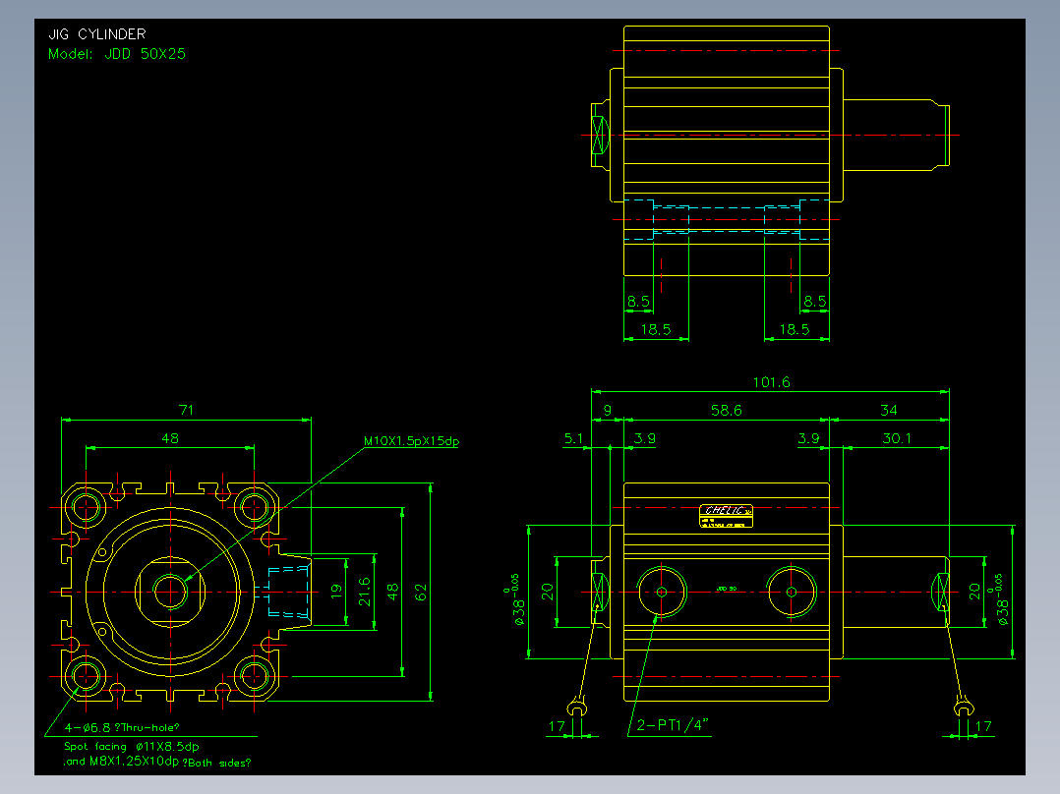Image resolution: width=1060 pixels, height=794 pixels.
Task: Select the "JIG CYLINDER" title text
Action: click(97, 33)
